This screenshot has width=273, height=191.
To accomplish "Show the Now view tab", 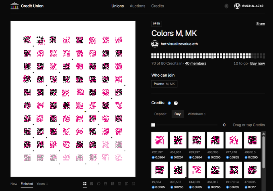I will (14, 184).
